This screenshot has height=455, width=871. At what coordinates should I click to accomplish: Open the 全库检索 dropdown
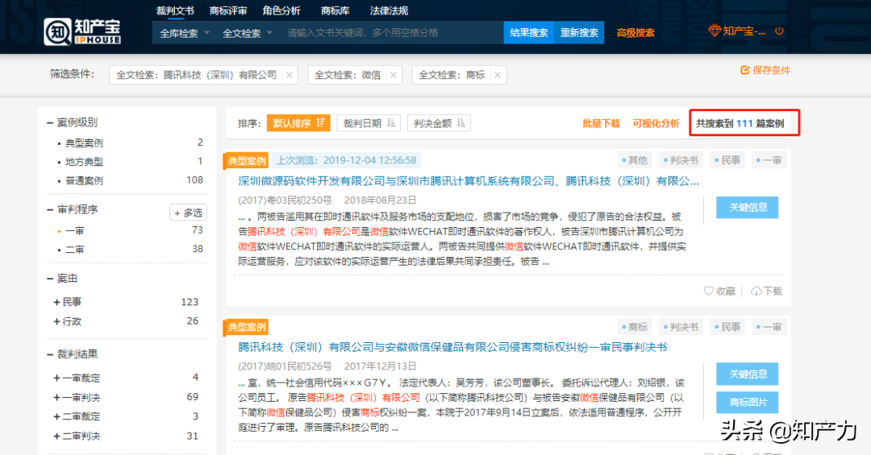pyautogui.click(x=185, y=33)
